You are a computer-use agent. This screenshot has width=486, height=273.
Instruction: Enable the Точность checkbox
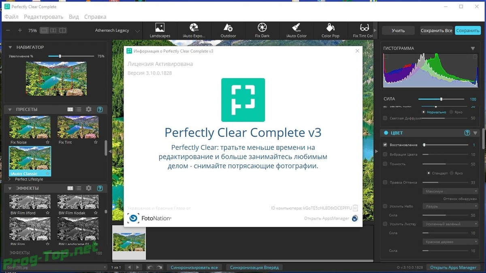click(x=385, y=164)
